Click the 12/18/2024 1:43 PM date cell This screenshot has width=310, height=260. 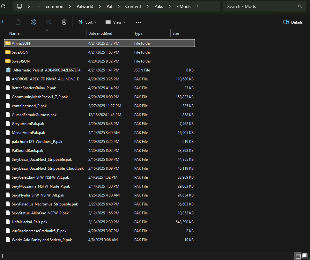(x=105, y=115)
